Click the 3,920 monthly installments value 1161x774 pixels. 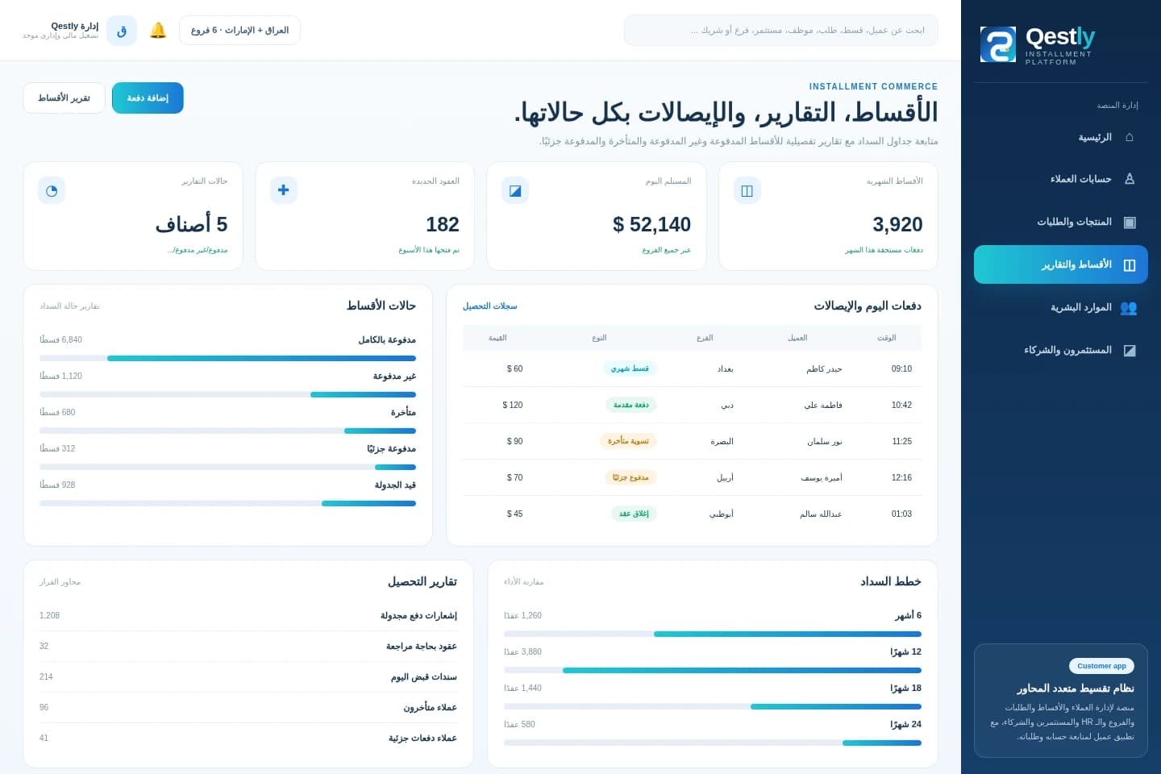point(897,224)
